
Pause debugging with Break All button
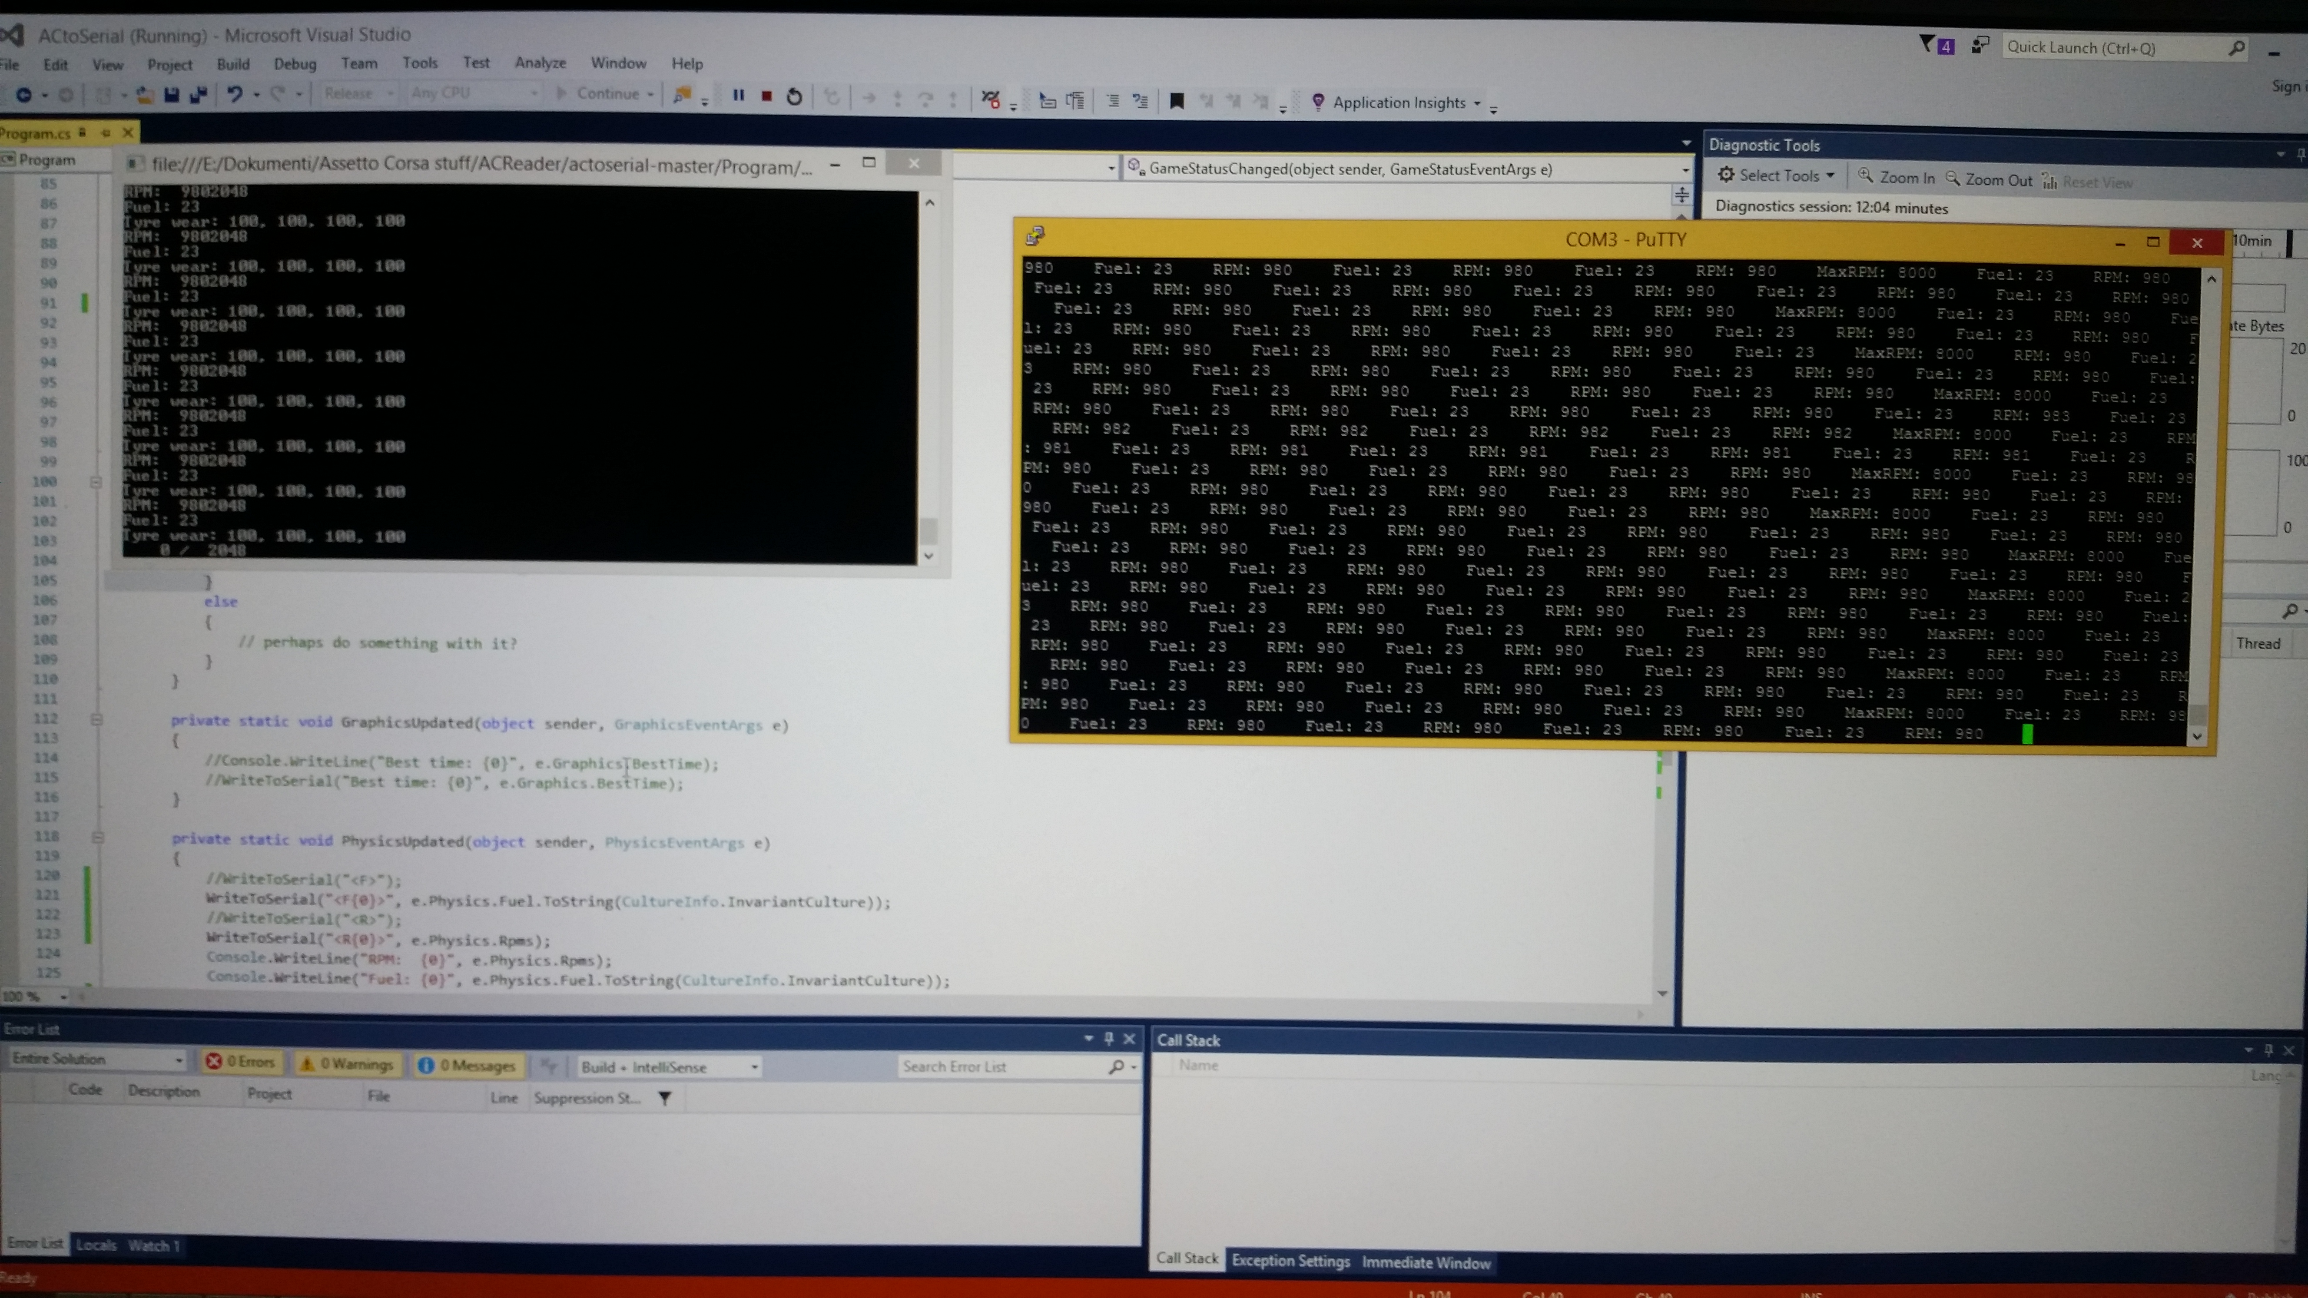pos(738,95)
